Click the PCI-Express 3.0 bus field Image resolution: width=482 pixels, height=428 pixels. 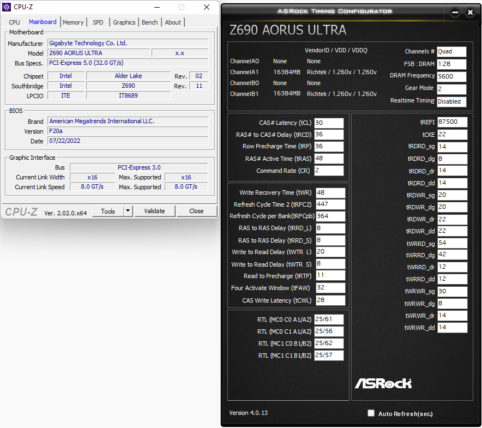coord(139,167)
